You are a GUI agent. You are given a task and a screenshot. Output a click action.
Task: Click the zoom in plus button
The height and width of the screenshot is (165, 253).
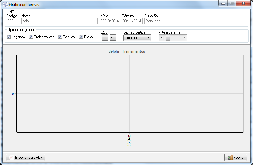105,38
